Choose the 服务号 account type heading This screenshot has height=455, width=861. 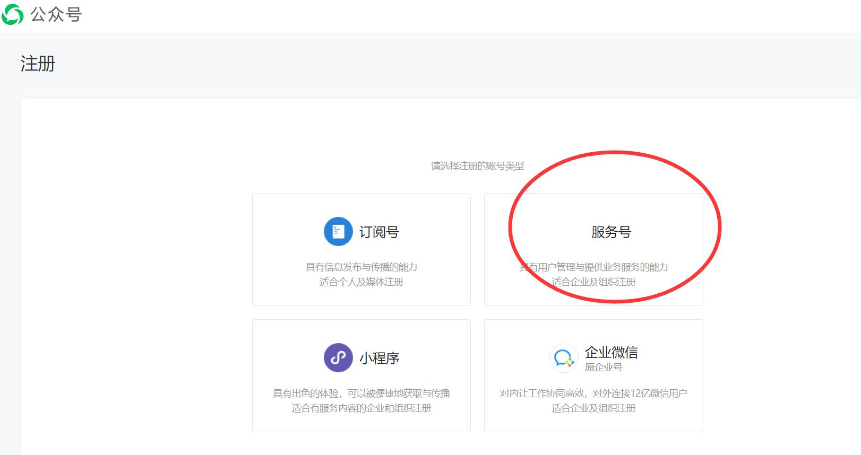click(x=611, y=232)
